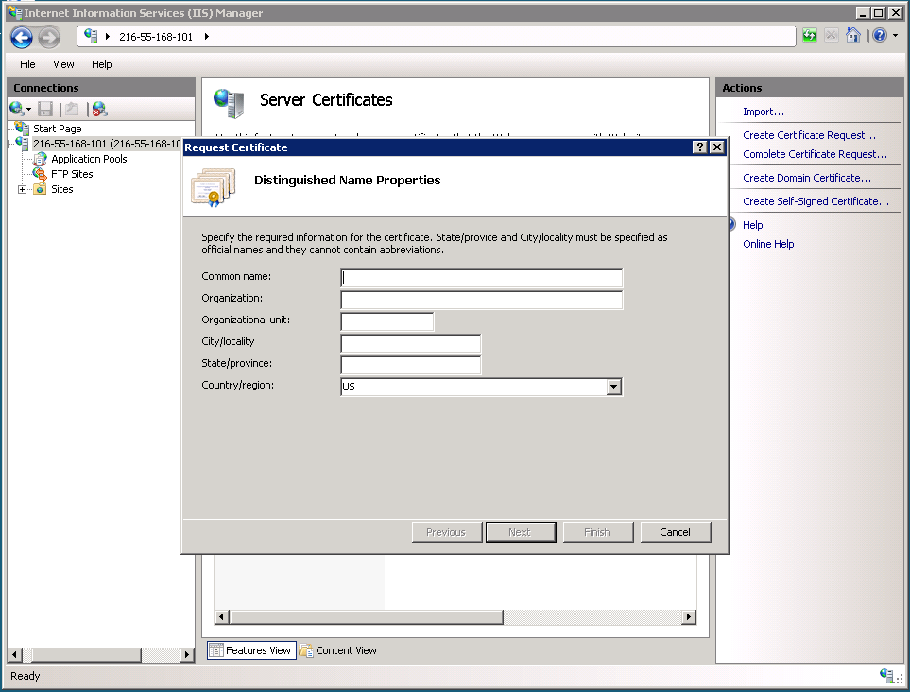Click Help link in Actions pane
This screenshot has height=692, width=910.
coord(753,225)
